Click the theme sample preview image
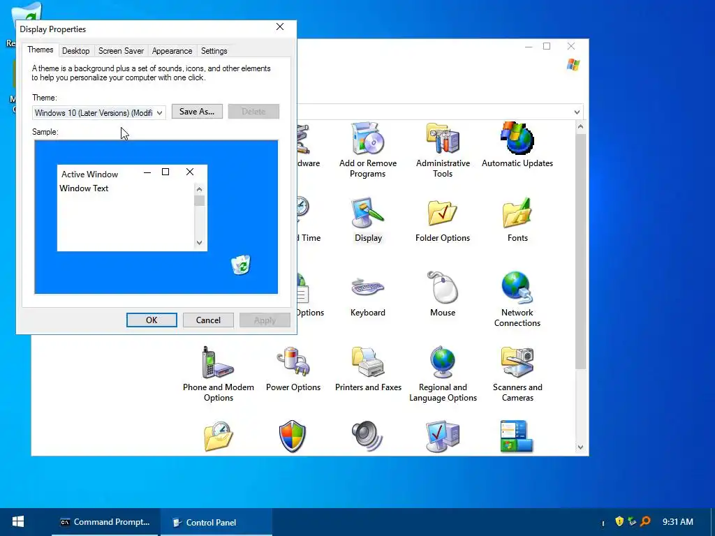This screenshot has height=536, width=715. tap(156, 217)
